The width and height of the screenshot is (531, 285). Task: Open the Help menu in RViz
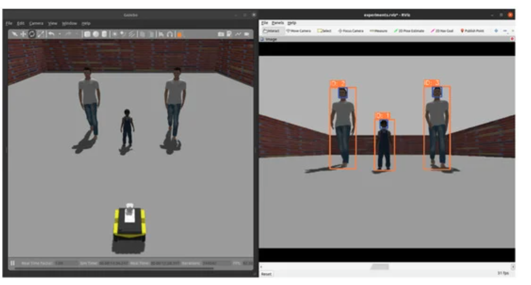click(x=292, y=23)
